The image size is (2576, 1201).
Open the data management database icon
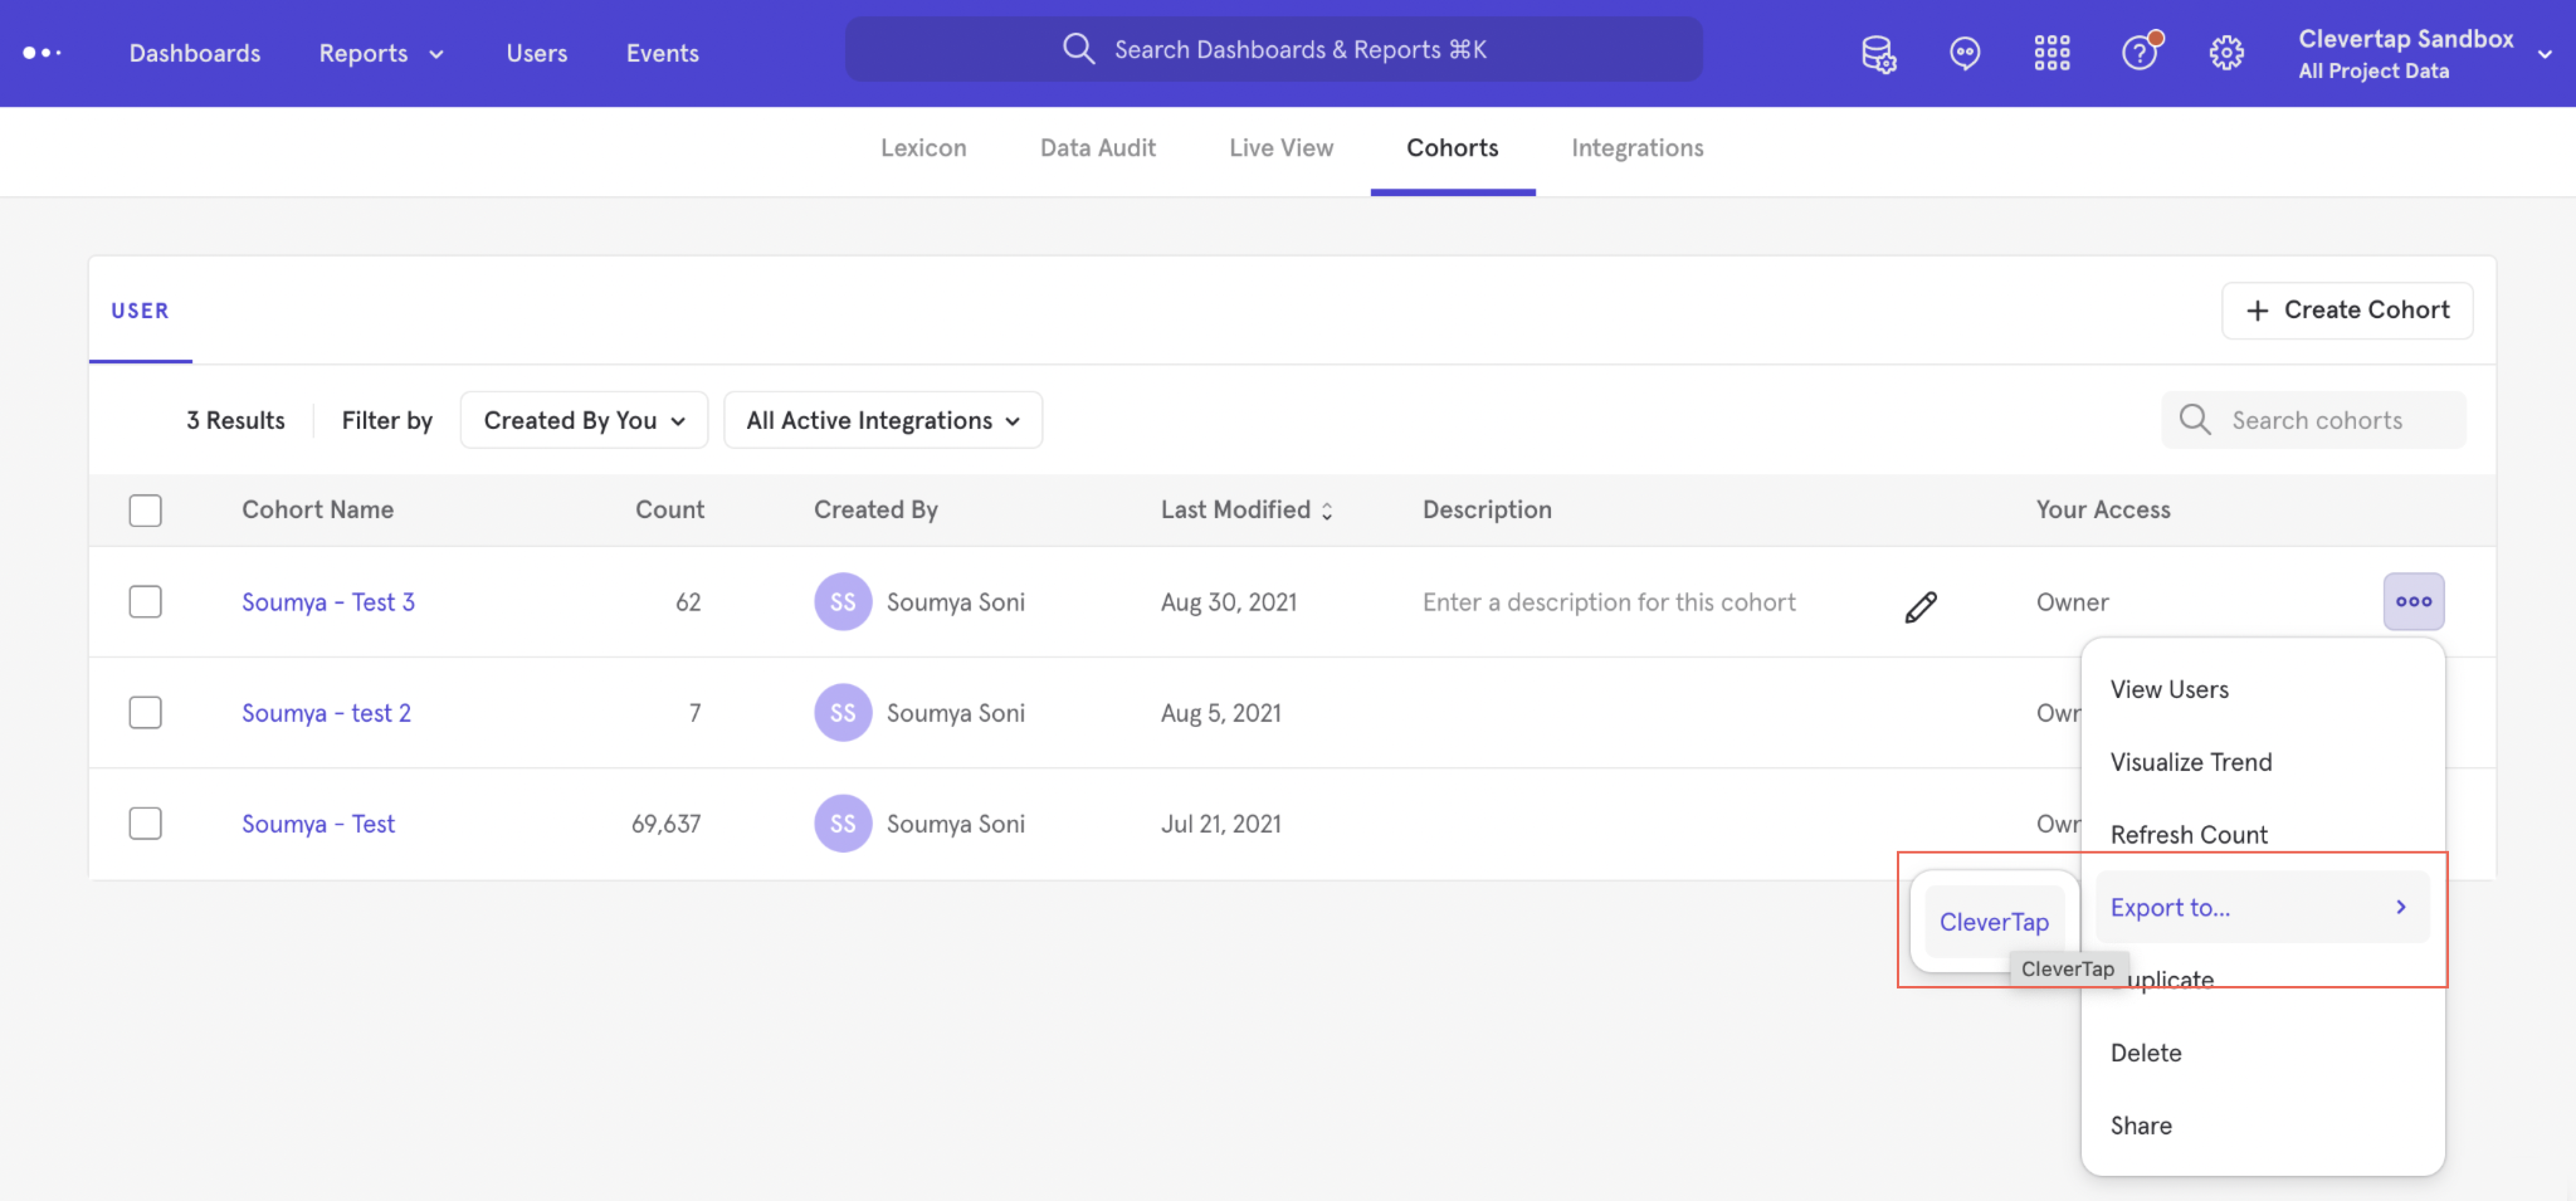1878,53
